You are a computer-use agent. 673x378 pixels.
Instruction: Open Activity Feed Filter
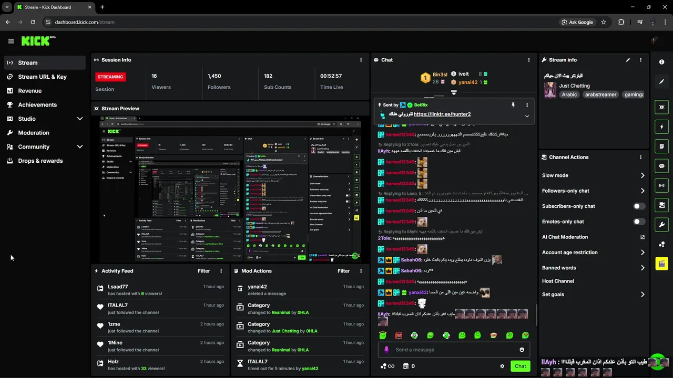pyautogui.click(x=203, y=271)
